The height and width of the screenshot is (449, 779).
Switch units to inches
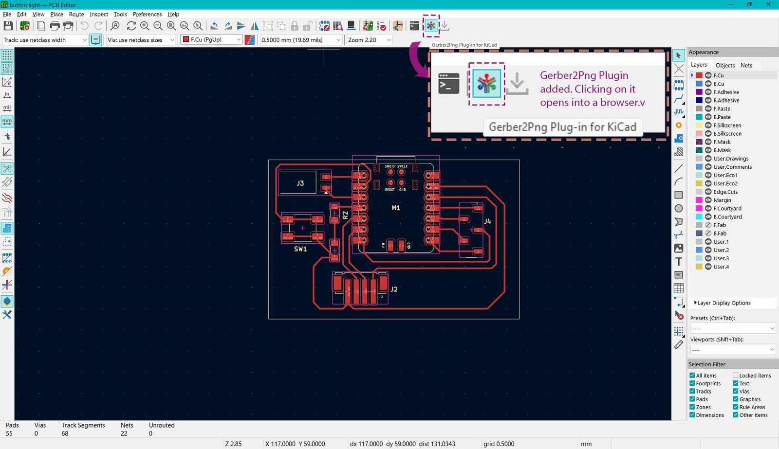pos(7,95)
